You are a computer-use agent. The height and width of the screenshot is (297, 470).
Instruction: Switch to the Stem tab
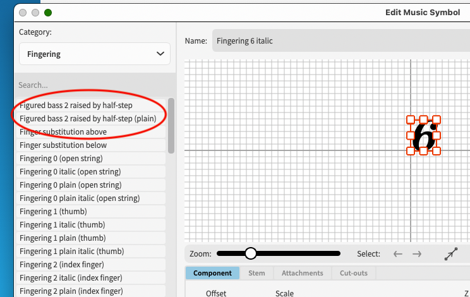256,273
